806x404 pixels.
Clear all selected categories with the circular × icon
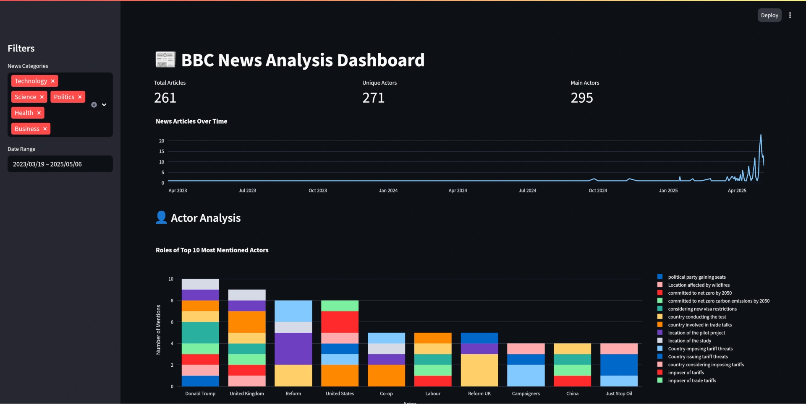tap(94, 105)
